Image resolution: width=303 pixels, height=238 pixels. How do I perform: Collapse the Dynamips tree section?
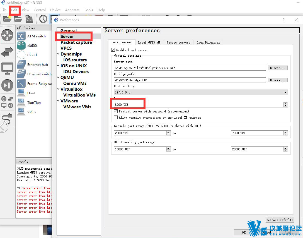[58, 54]
